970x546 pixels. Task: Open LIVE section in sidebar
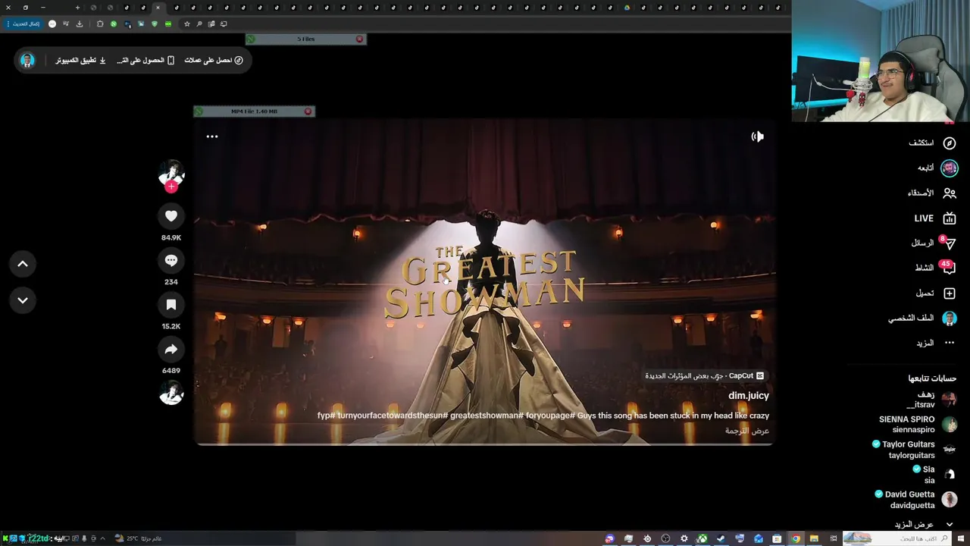point(935,218)
